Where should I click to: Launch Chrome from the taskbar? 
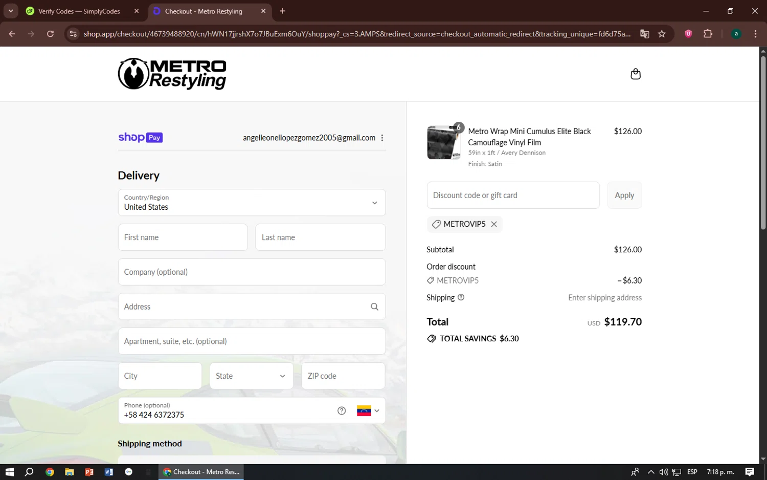pos(50,472)
